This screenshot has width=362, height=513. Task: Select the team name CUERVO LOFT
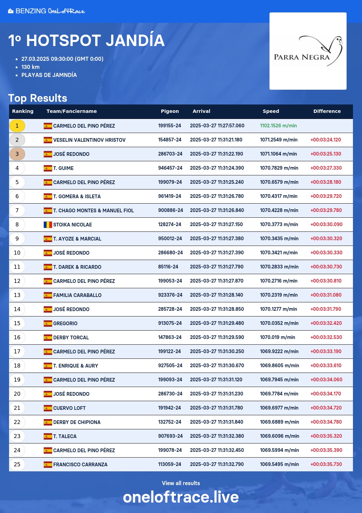pos(69,408)
